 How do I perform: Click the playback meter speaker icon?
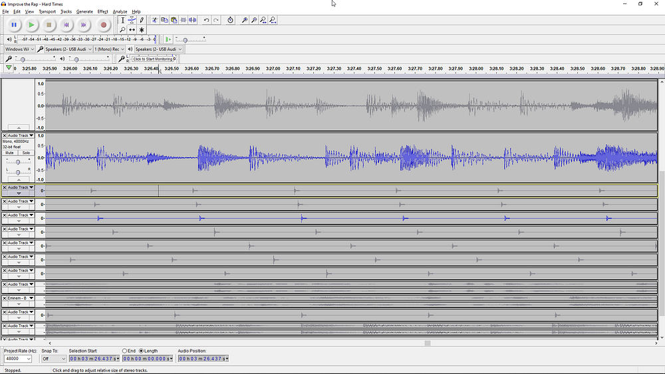pos(9,39)
